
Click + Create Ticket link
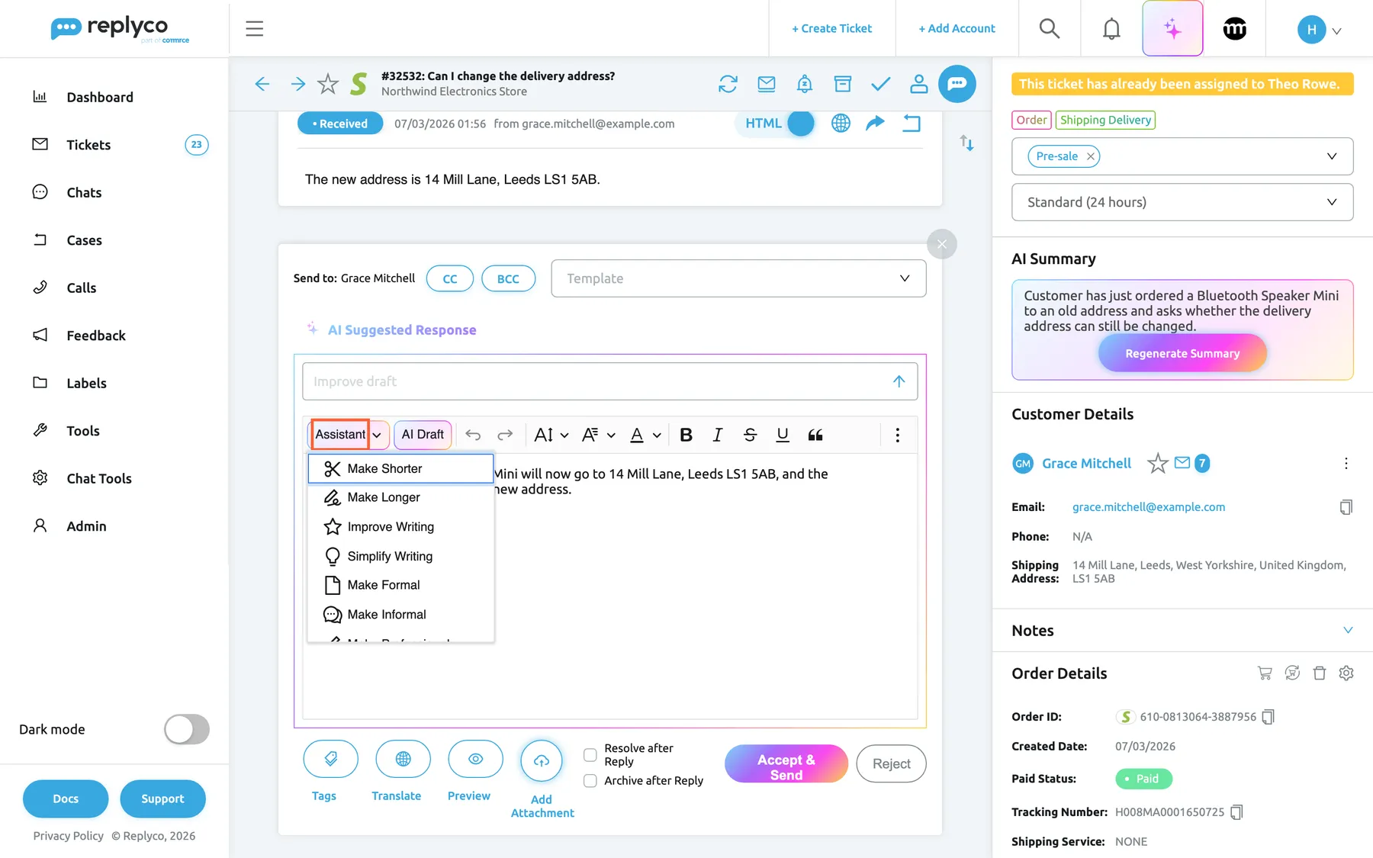coord(831,29)
